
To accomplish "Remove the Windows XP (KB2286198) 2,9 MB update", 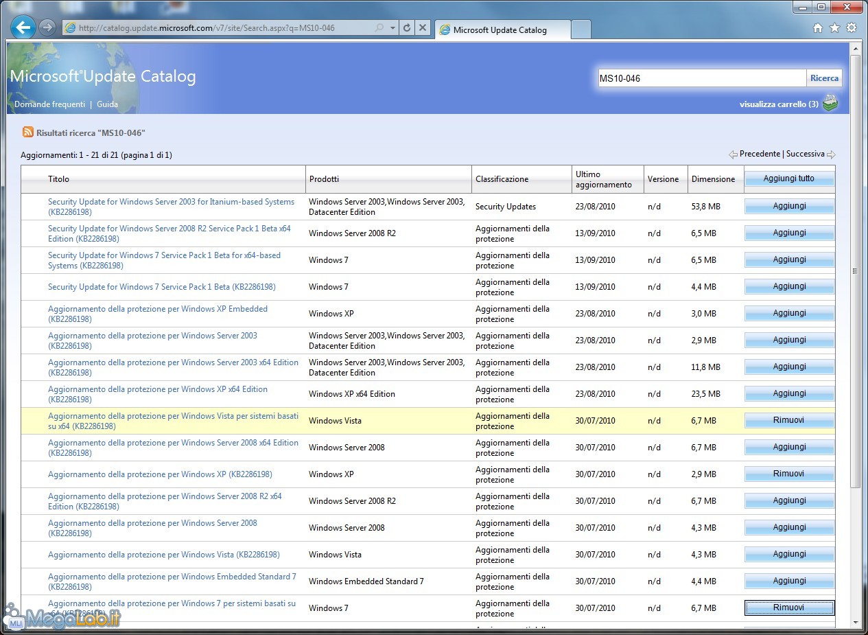I will [789, 474].
